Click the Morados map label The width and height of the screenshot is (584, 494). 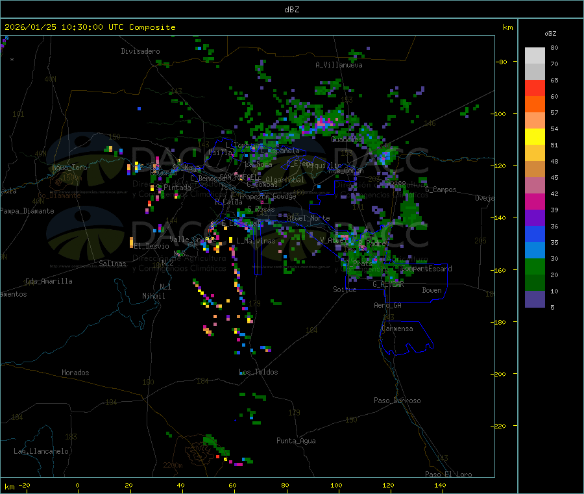[75, 373]
